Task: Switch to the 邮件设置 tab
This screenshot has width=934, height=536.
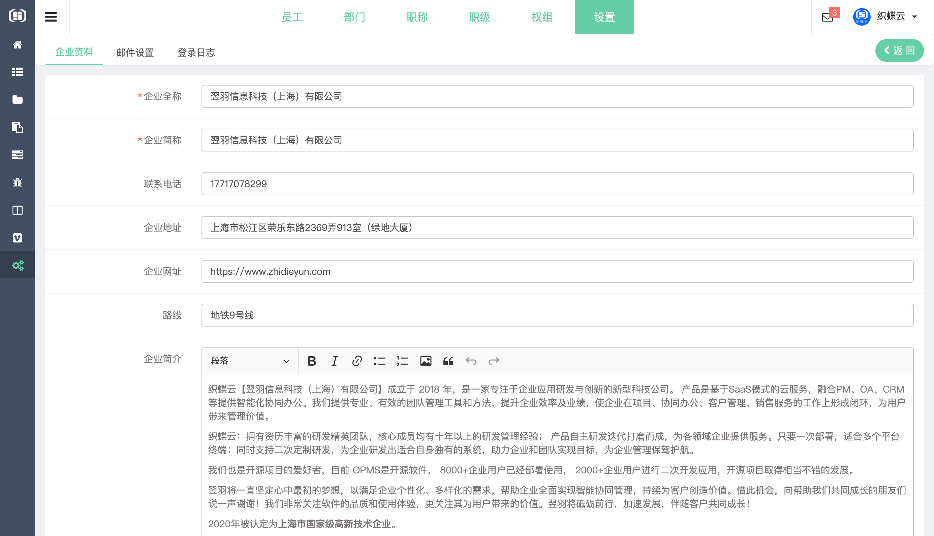Action: (135, 53)
